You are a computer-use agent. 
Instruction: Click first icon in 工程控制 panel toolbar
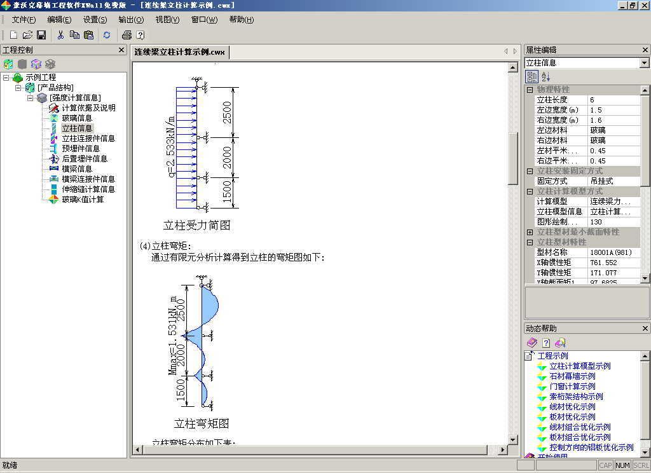[x=8, y=64]
